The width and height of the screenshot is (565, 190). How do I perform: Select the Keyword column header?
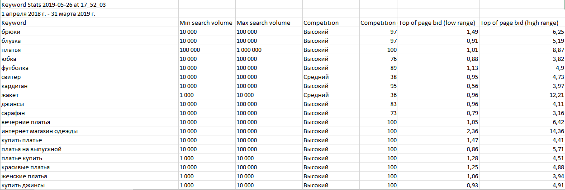(x=89, y=23)
